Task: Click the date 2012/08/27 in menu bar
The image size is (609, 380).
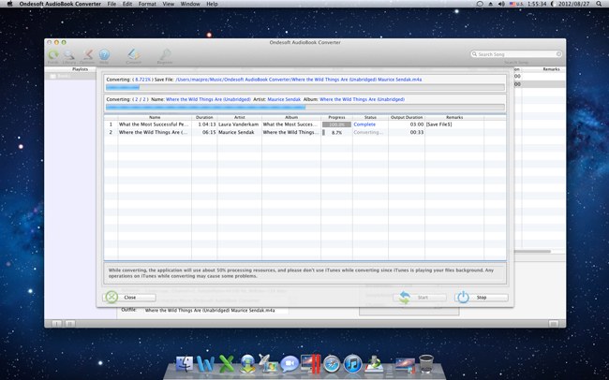Action: [574, 4]
